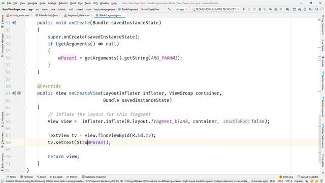325x183 pixels.
Task: Click the Make Project hammer icon
Action: click(169, 9)
